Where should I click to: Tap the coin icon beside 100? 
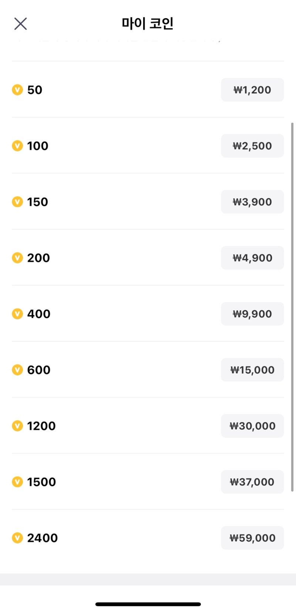[17, 146]
